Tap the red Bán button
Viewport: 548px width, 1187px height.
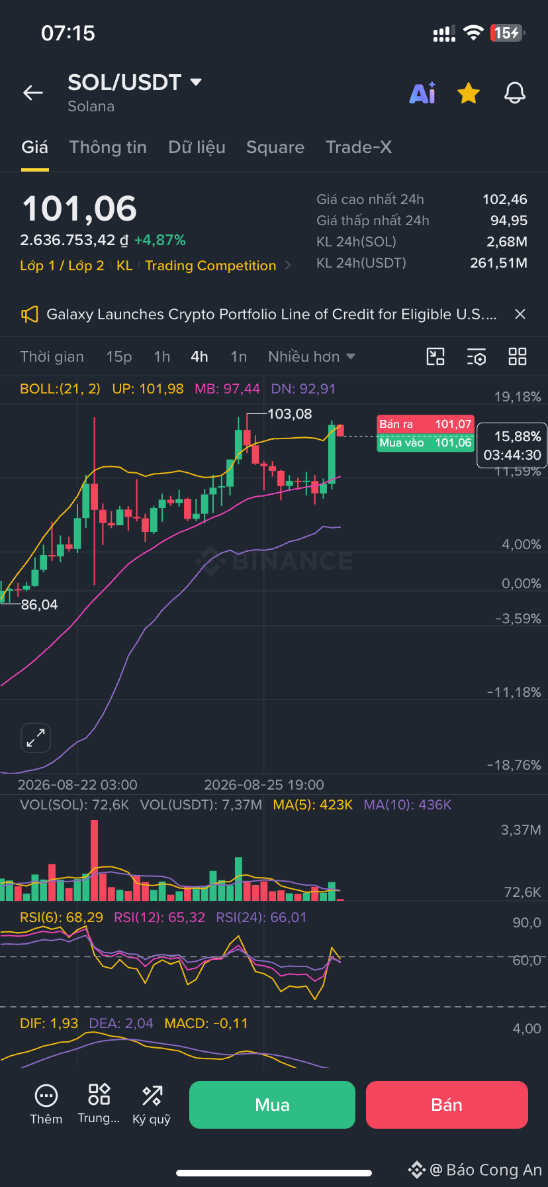click(447, 1105)
